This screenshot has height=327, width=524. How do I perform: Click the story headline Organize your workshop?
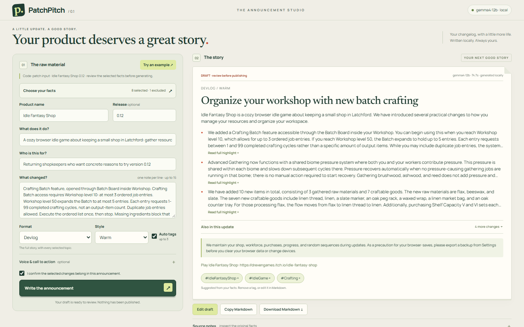pyautogui.click(x=310, y=101)
